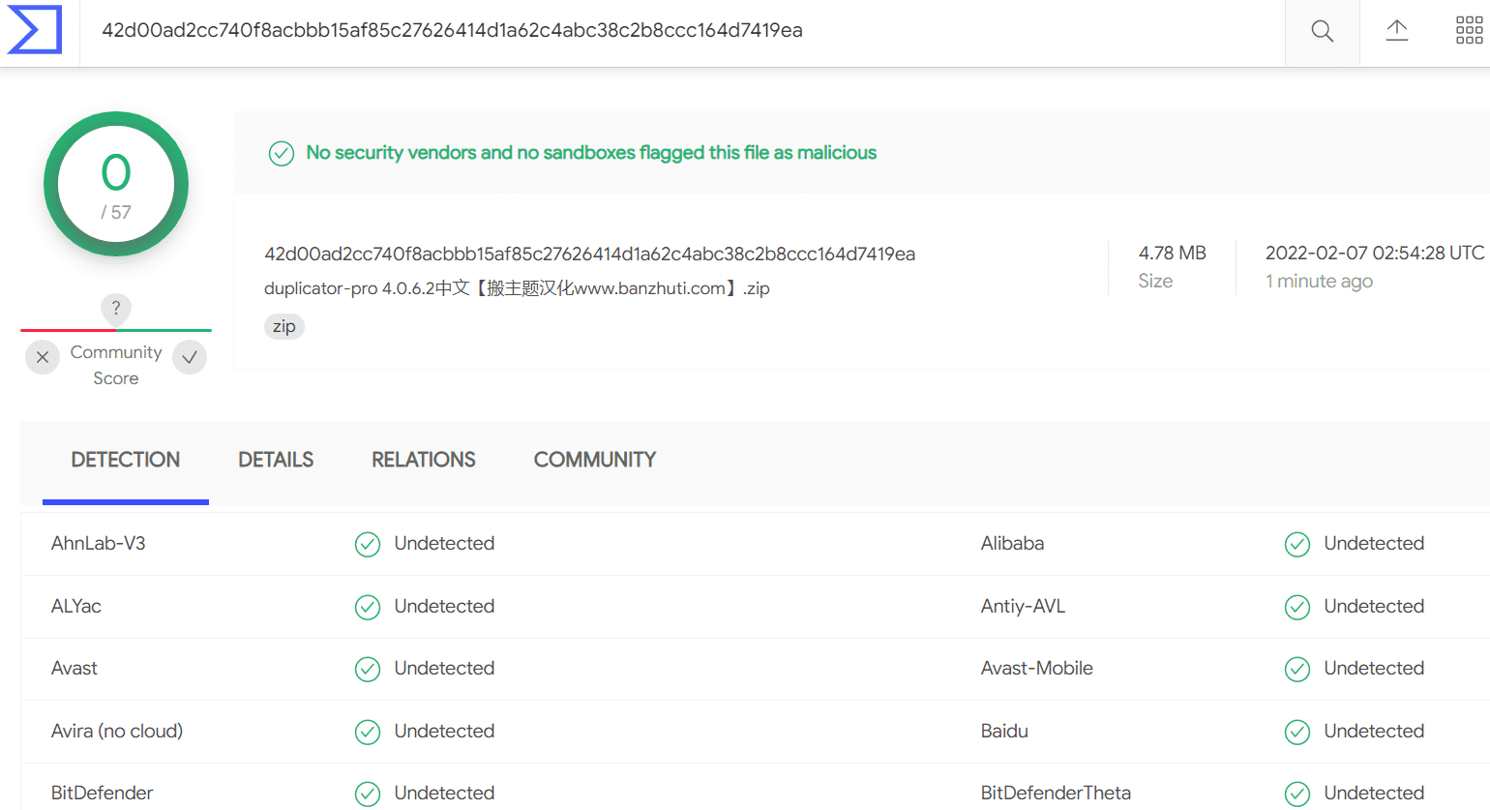Switch to the DETECTION tab

tap(126, 460)
